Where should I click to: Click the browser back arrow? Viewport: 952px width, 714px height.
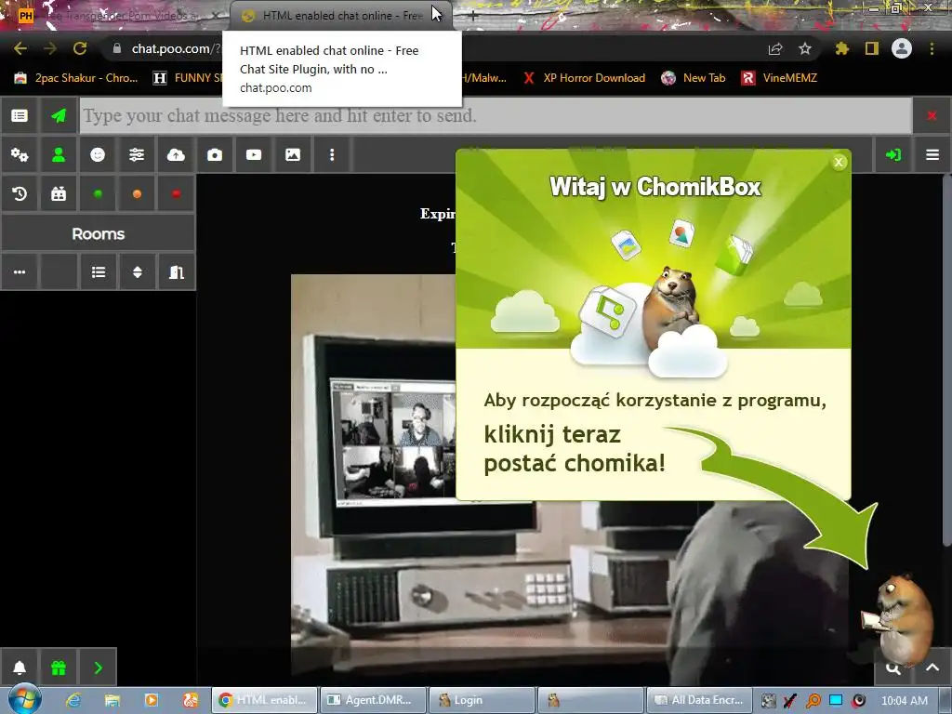(20, 48)
